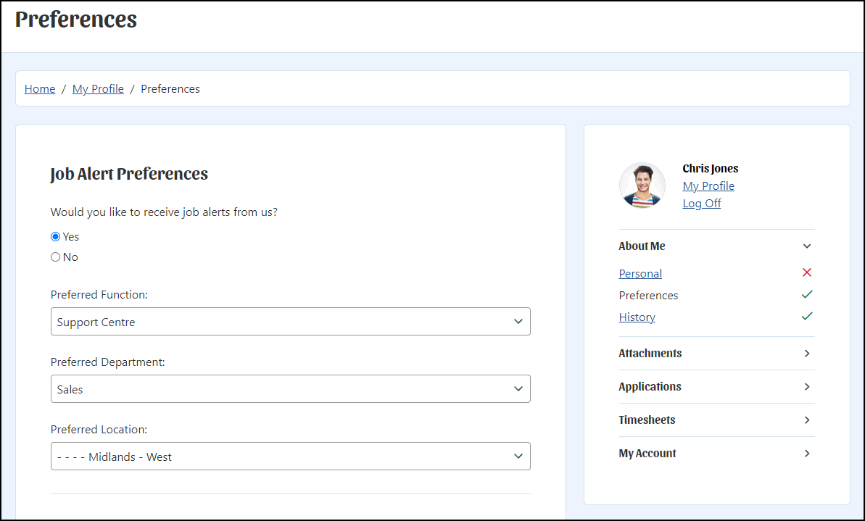Image resolution: width=865 pixels, height=521 pixels.
Task: View the History page link
Action: point(637,317)
